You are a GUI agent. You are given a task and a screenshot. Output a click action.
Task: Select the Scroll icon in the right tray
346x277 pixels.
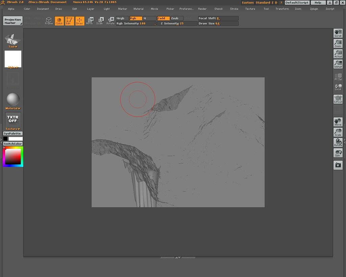338,33
